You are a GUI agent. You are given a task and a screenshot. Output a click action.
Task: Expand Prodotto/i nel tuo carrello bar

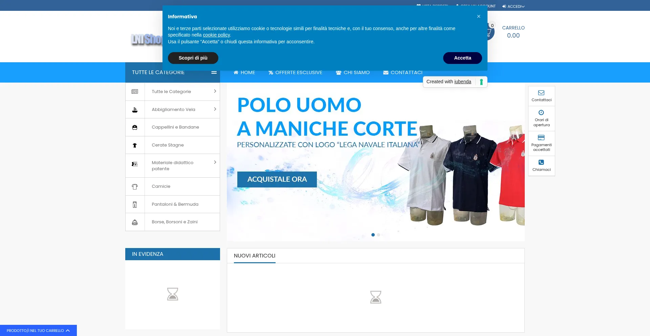click(x=38, y=331)
